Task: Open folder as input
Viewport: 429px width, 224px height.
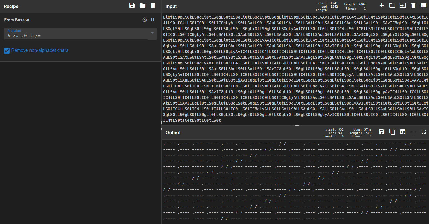Action: click(392, 5)
